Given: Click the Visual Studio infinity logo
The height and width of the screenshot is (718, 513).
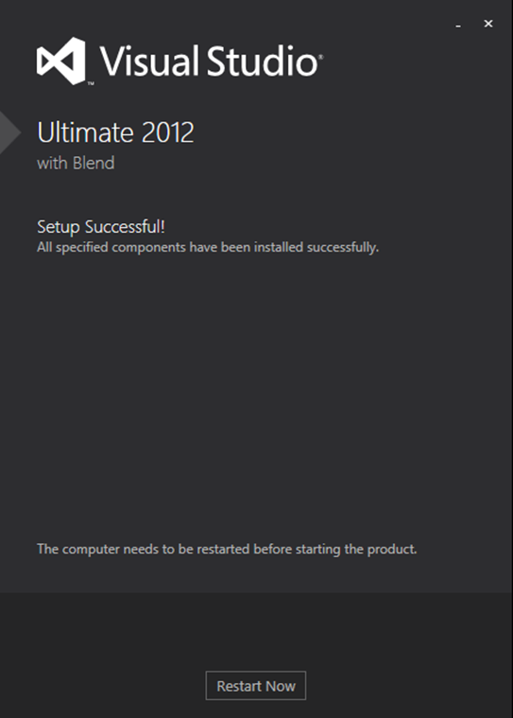Looking at the screenshot, I should tap(61, 61).
